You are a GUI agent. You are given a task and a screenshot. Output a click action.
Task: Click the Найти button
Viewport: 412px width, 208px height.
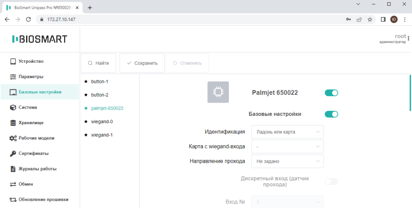98,63
